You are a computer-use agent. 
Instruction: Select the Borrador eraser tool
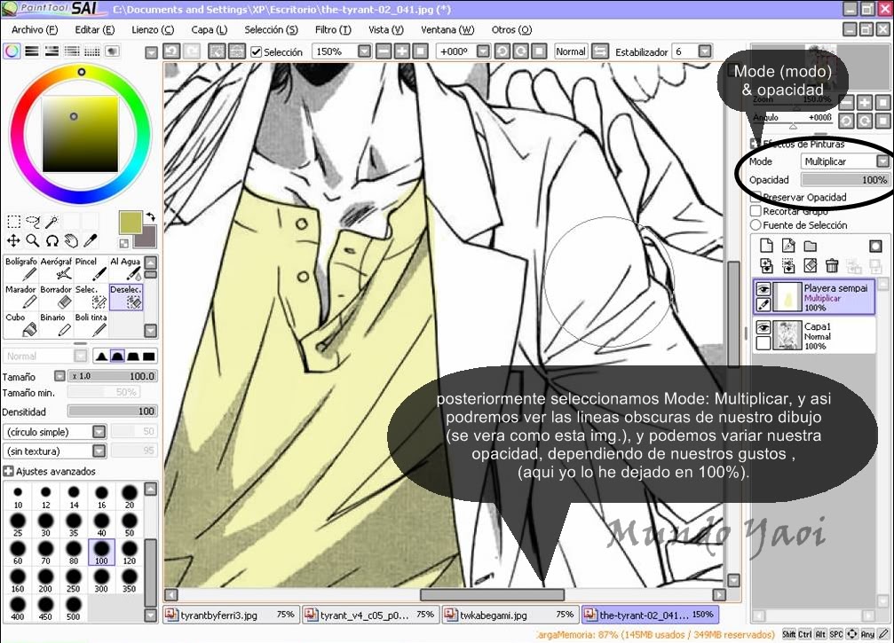coord(56,297)
